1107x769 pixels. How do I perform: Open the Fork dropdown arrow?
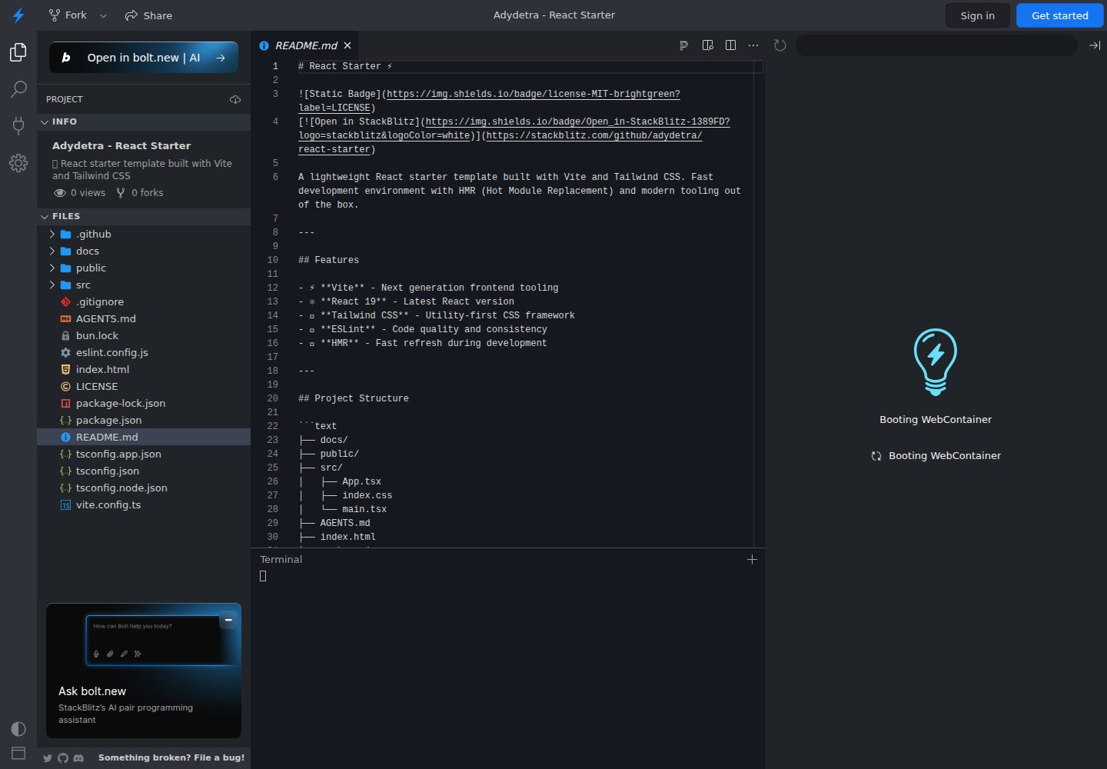(104, 15)
